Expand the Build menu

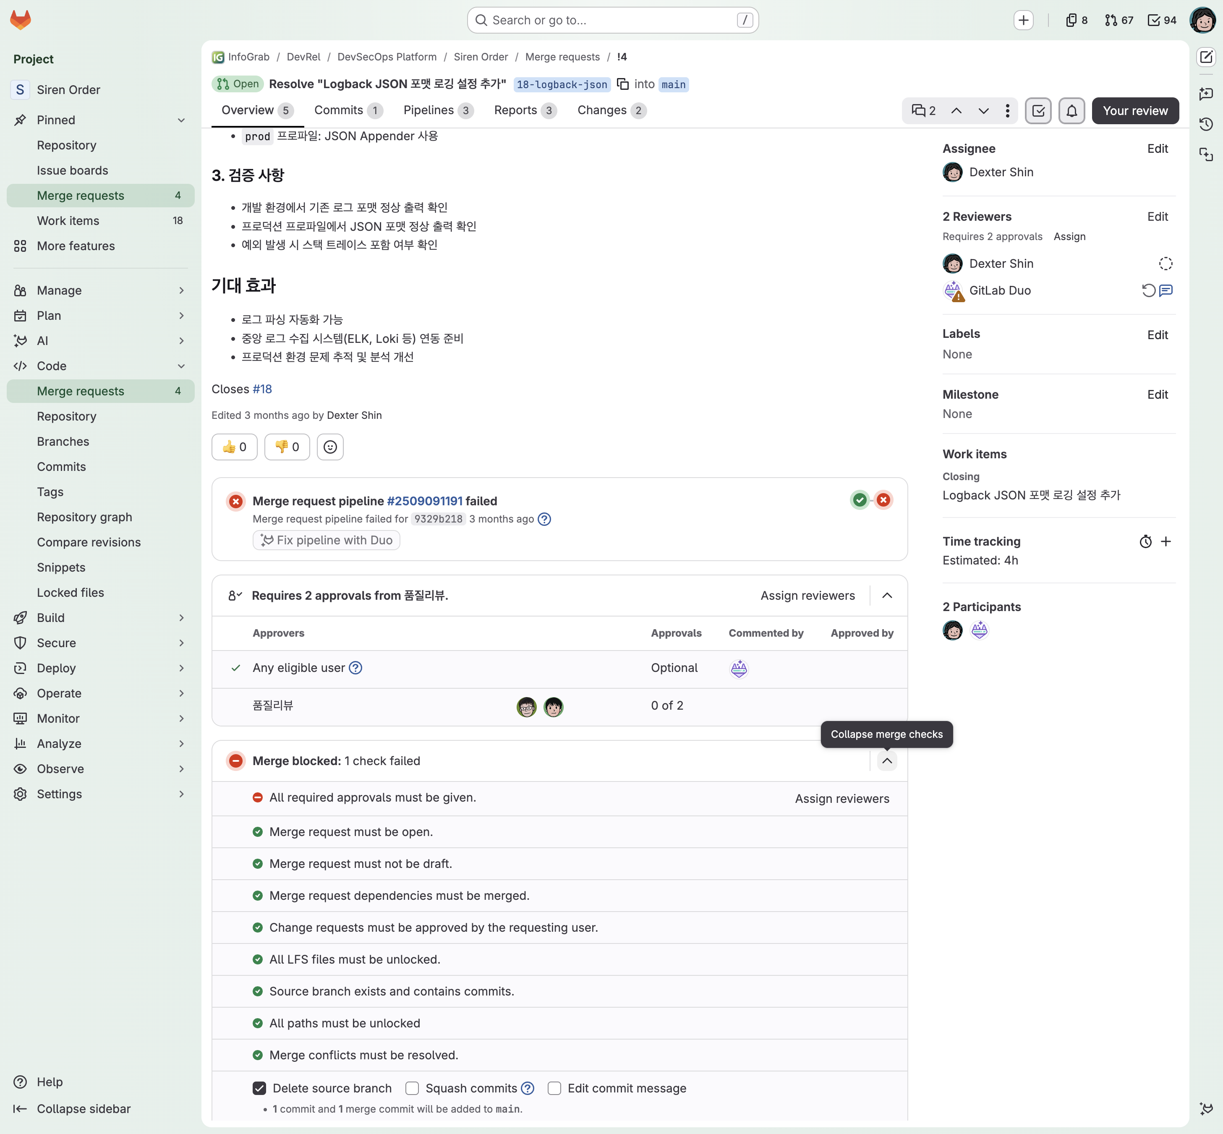click(101, 617)
